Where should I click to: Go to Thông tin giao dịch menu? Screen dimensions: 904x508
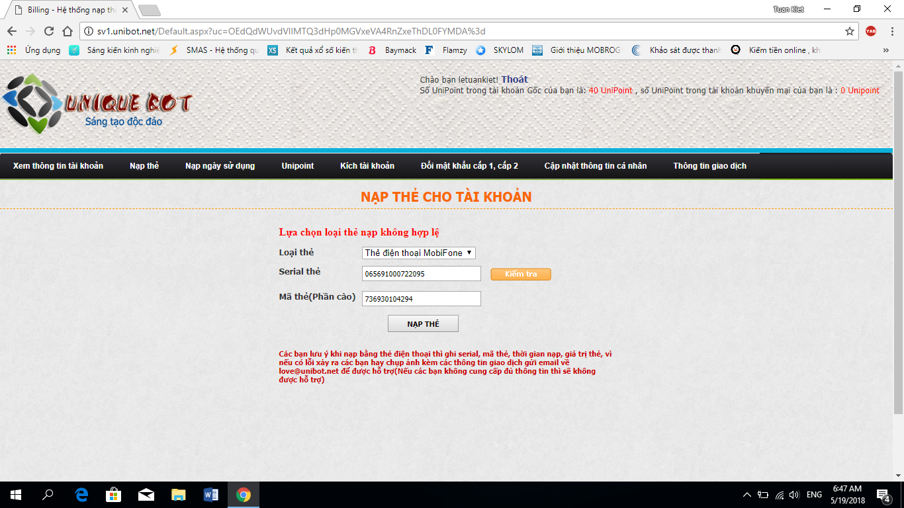coord(709,166)
